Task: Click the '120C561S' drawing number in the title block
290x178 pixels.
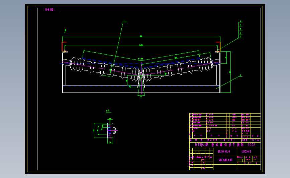Action: (x=247, y=152)
